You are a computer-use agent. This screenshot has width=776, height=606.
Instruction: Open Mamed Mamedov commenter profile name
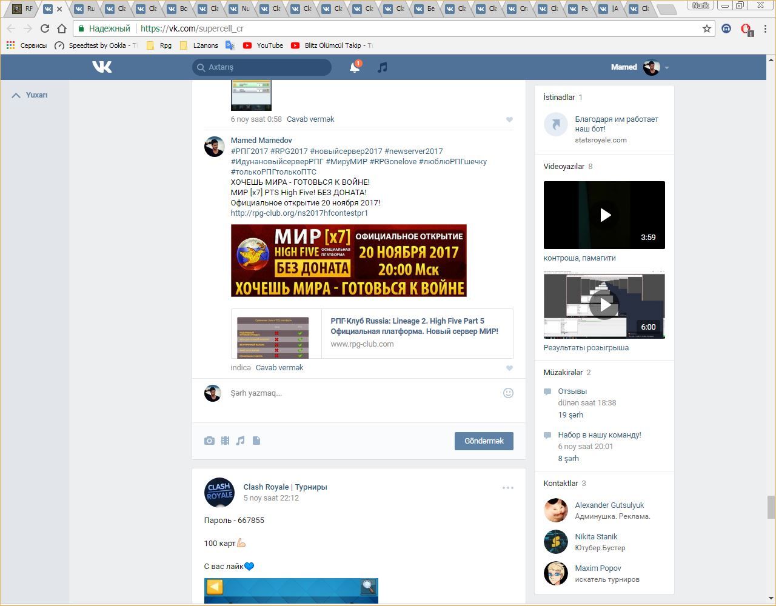click(261, 141)
